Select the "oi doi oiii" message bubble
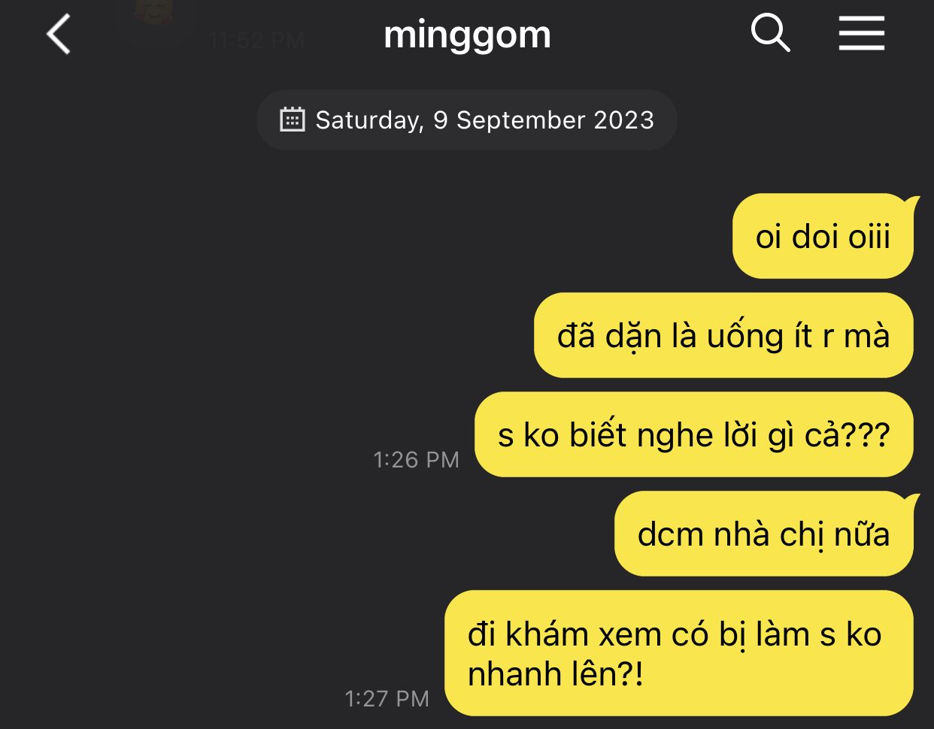Screen dimensions: 934x729 [x=823, y=236]
